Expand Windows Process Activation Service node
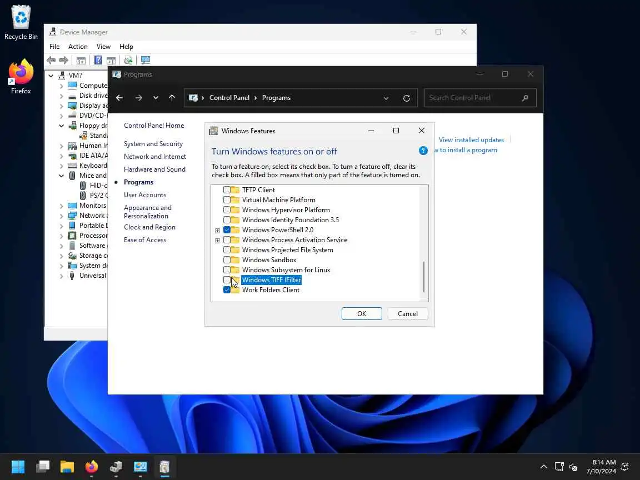 coord(218,241)
